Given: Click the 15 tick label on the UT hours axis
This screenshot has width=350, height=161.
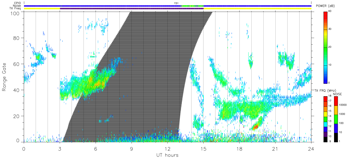Looking at the screenshot, I should point(204,149).
